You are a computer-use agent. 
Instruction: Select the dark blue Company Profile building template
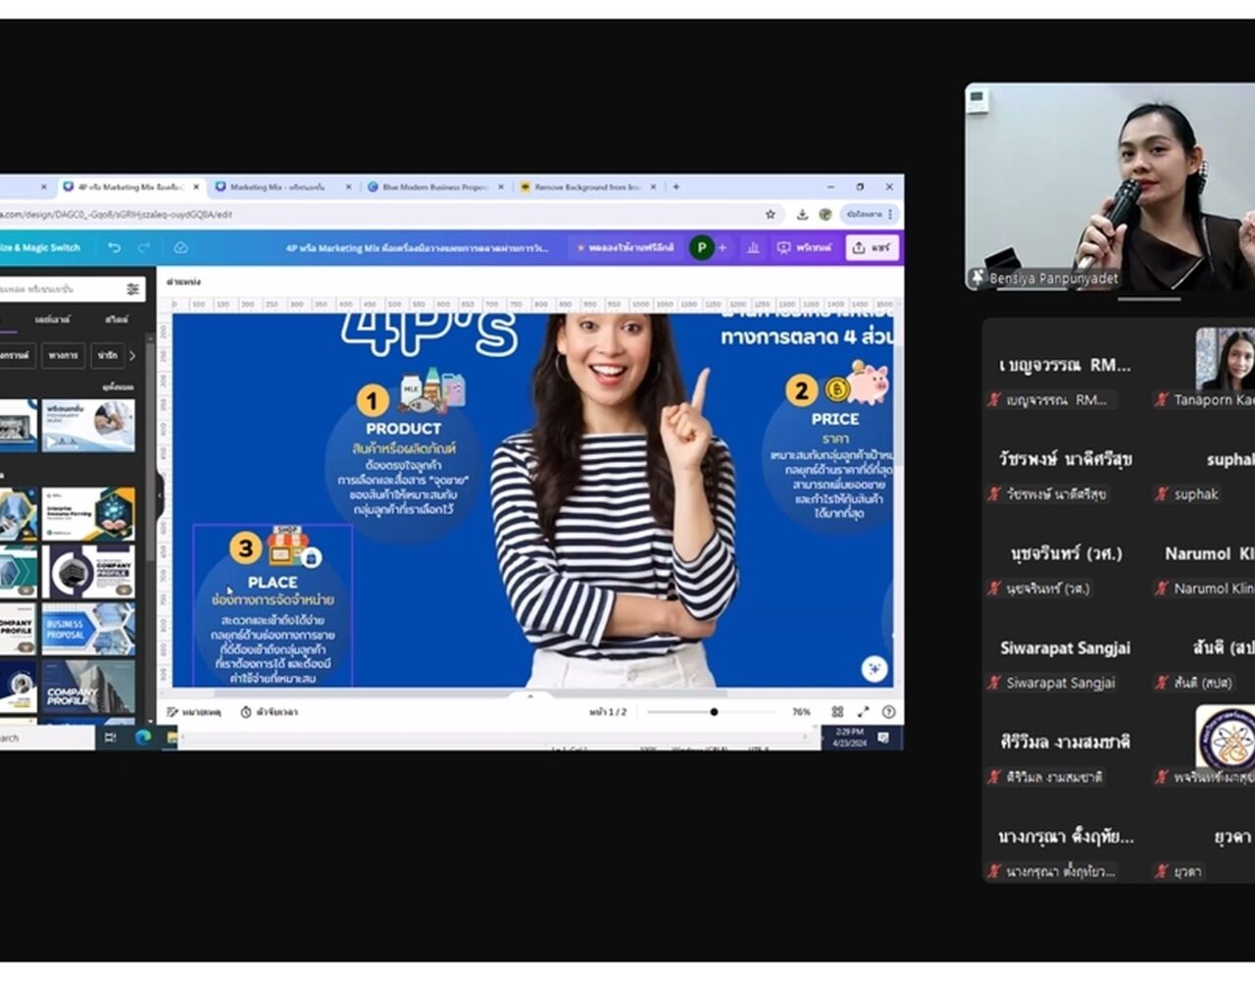point(88,686)
